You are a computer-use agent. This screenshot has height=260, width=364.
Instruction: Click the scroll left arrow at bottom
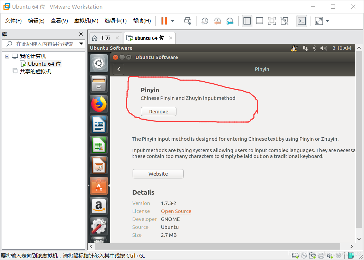point(91,246)
